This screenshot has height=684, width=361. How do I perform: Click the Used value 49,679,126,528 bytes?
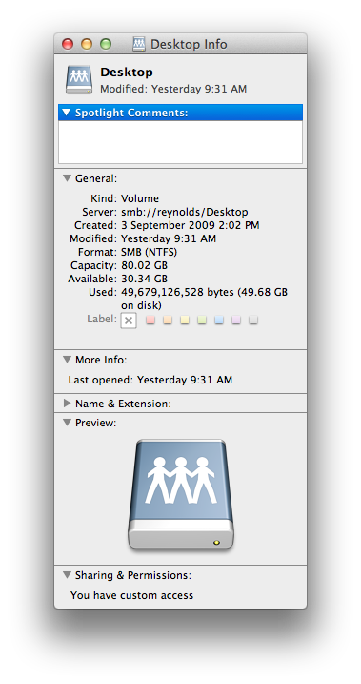[178, 292]
